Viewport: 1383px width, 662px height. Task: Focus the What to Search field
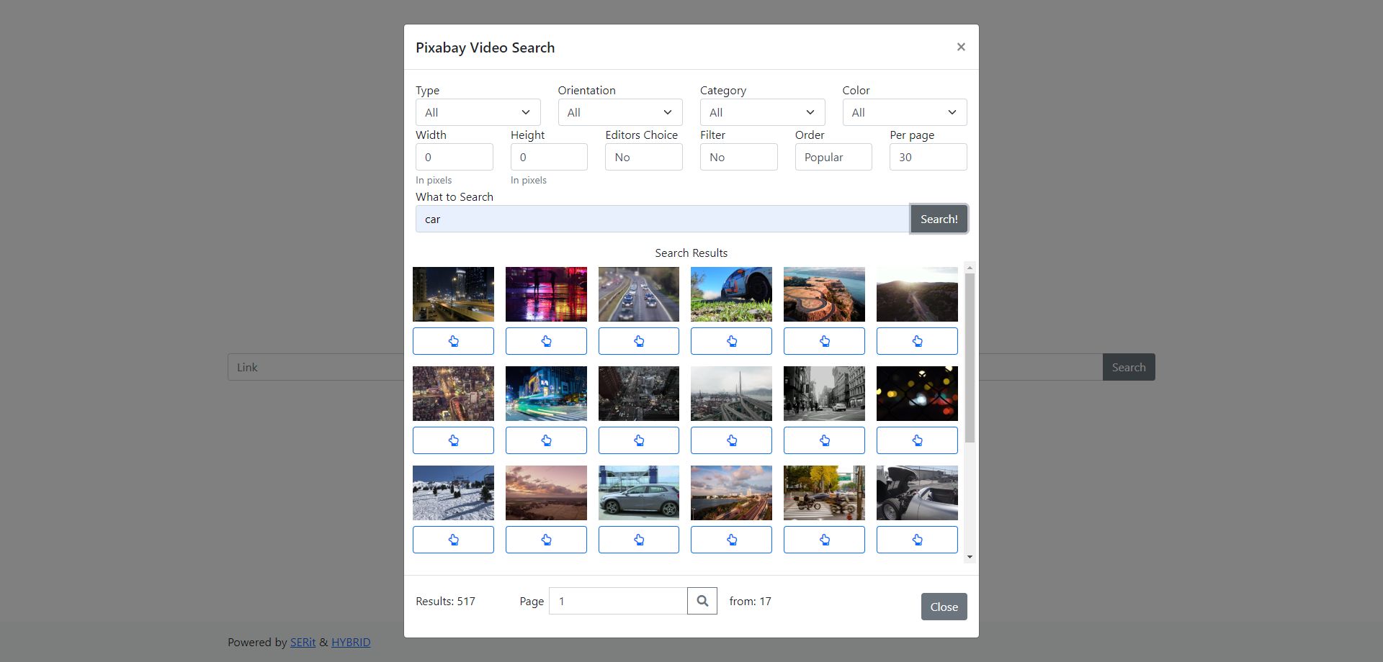(663, 219)
